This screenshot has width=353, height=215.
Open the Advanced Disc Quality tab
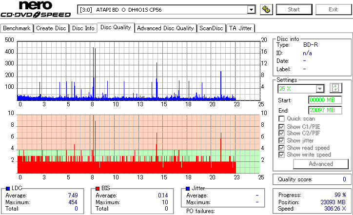[165, 28]
